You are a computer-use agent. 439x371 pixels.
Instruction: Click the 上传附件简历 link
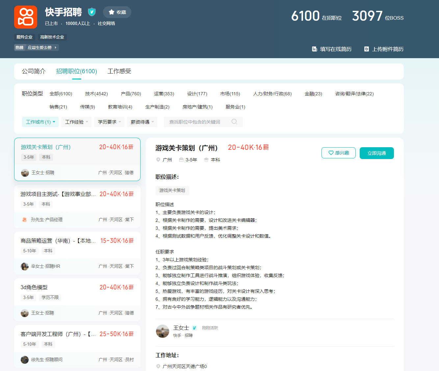point(384,49)
